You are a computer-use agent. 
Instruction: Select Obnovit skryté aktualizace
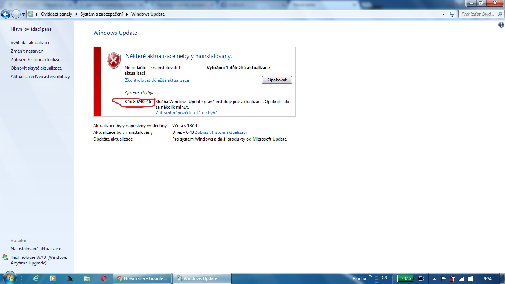(36, 68)
